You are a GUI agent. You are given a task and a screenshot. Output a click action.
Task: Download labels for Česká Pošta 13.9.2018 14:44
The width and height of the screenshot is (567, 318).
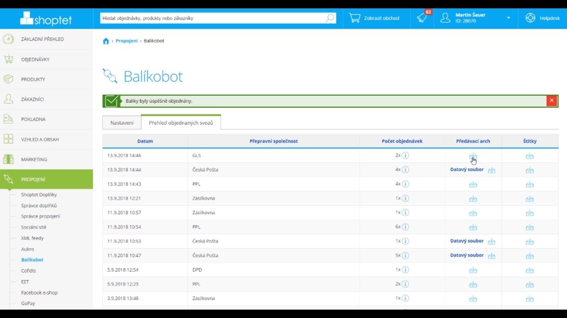click(x=530, y=170)
